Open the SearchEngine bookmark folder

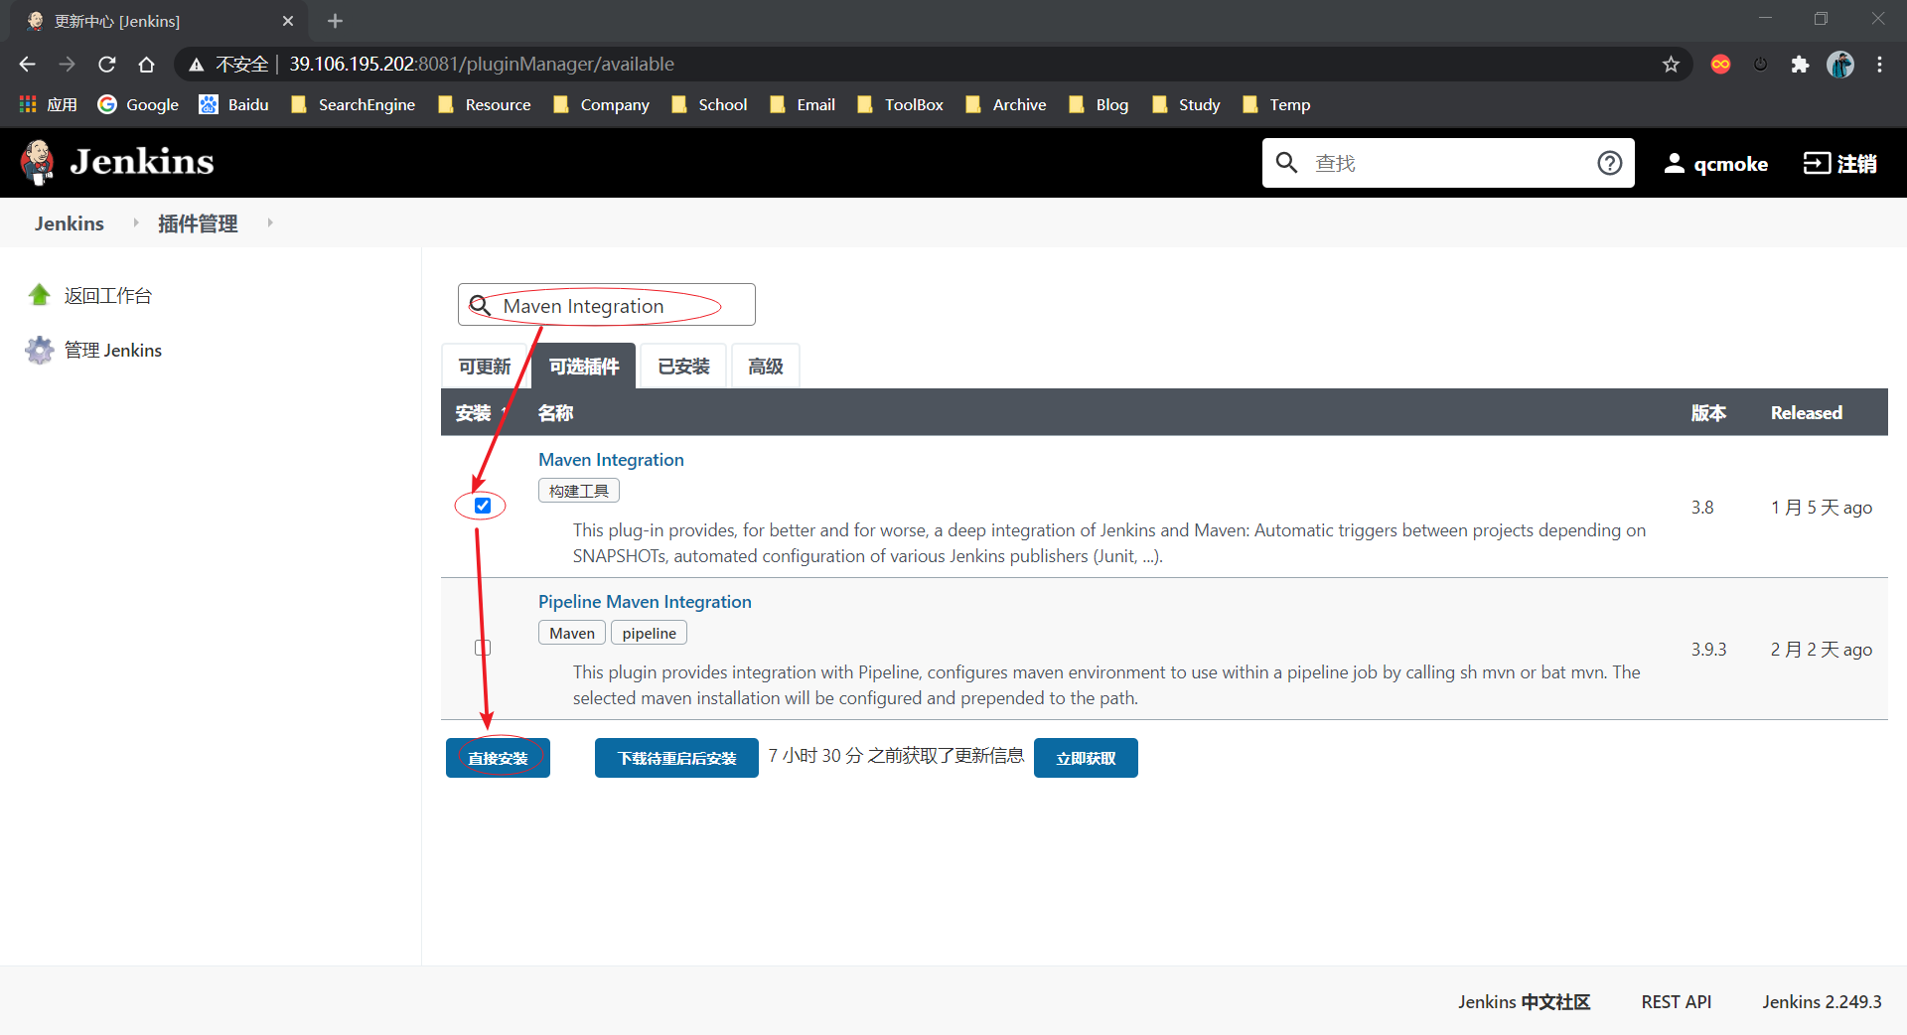point(354,104)
